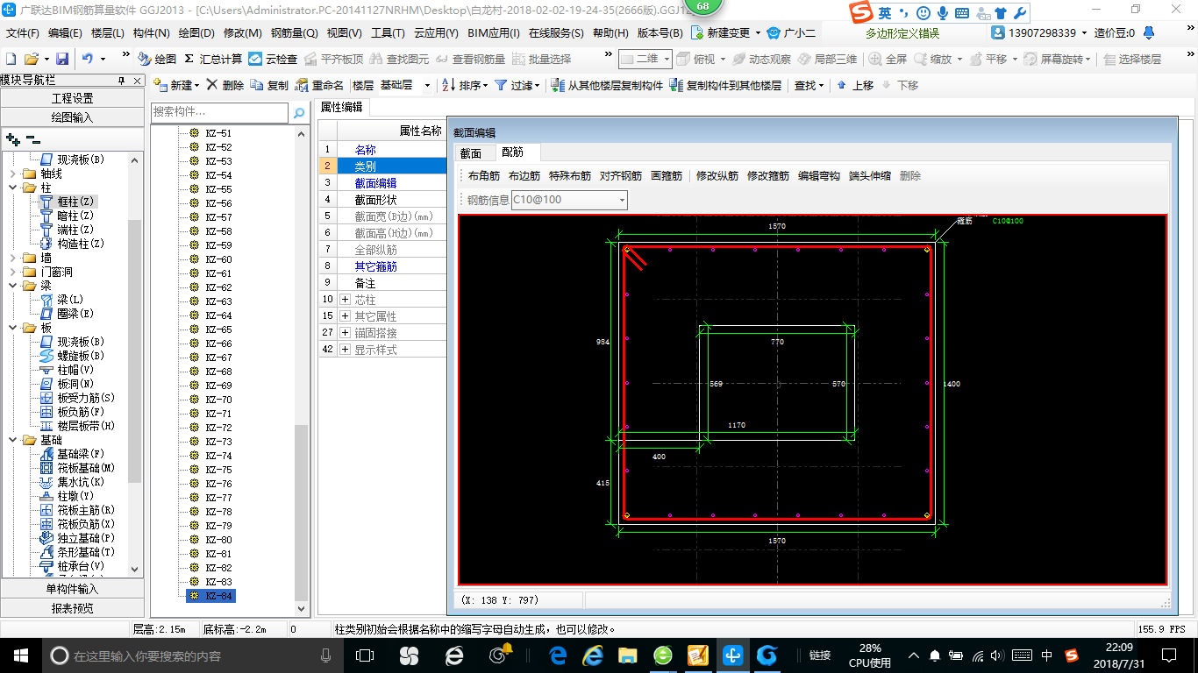The width and height of the screenshot is (1198, 673).
Task: Click the expand-all tree plus icon
Action: [12, 139]
